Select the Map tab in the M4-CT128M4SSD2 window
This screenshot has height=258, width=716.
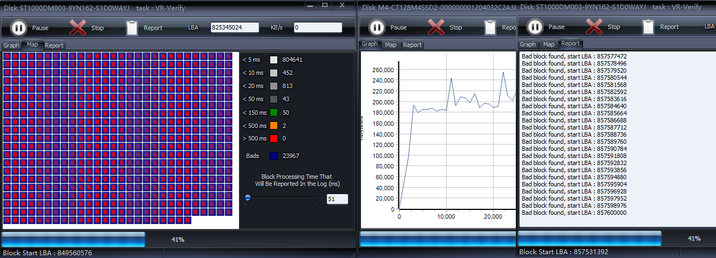[391, 45]
